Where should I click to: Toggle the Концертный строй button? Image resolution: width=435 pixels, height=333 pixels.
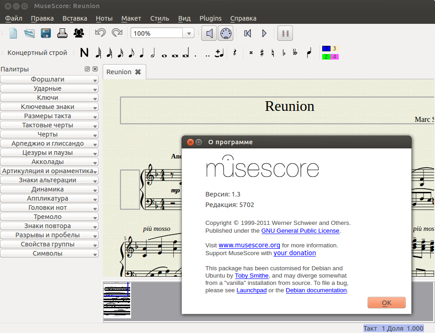coord(37,53)
